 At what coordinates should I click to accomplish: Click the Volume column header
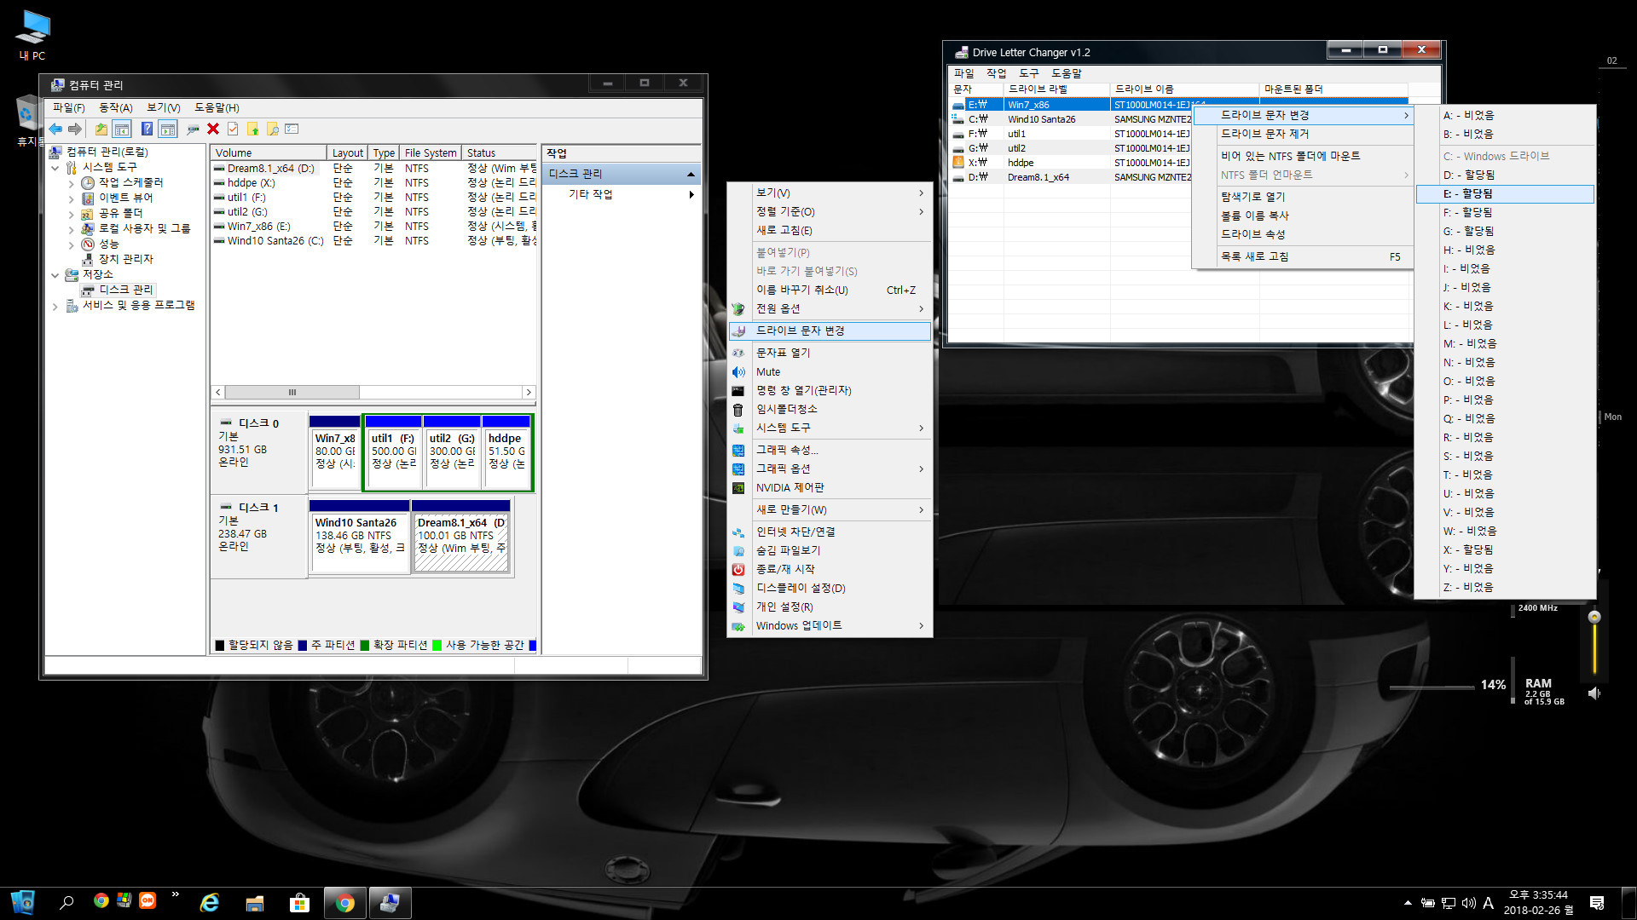[x=269, y=152]
